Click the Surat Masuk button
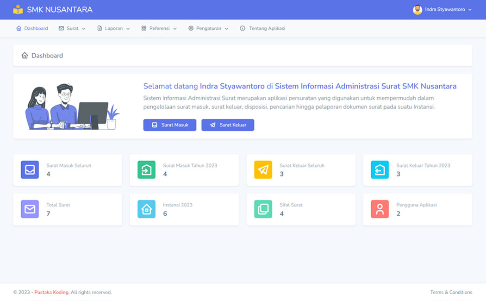 tap(169, 125)
